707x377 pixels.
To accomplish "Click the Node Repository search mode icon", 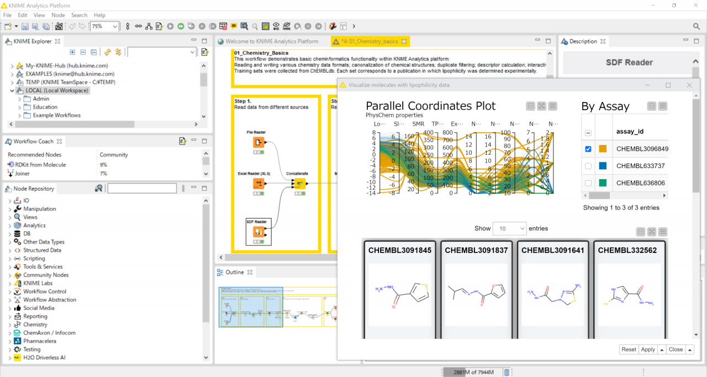I will pos(98,188).
